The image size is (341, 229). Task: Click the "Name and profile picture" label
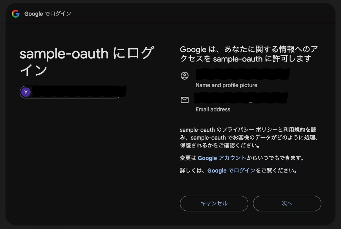coord(226,85)
